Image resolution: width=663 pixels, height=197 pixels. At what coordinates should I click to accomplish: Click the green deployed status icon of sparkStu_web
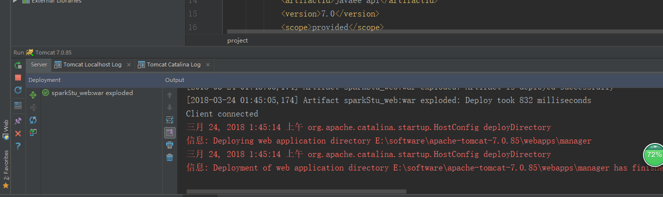point(46,93)
